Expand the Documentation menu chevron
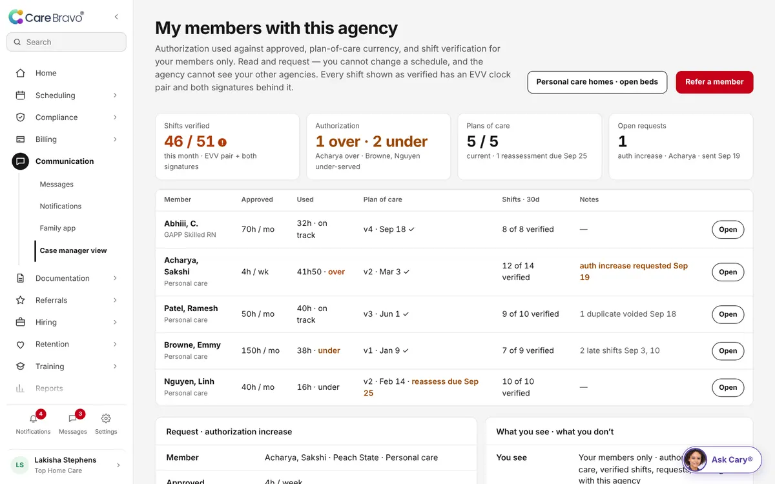 point(115,278)
